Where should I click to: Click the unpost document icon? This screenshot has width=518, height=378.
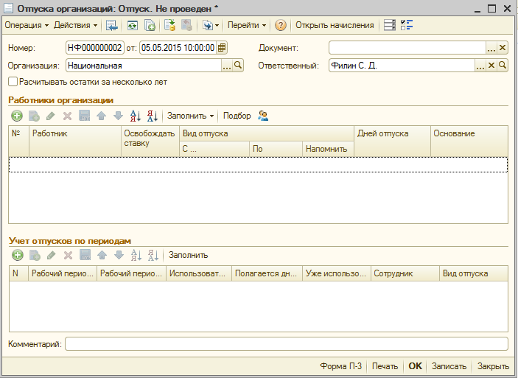click(x=186, y=25)
